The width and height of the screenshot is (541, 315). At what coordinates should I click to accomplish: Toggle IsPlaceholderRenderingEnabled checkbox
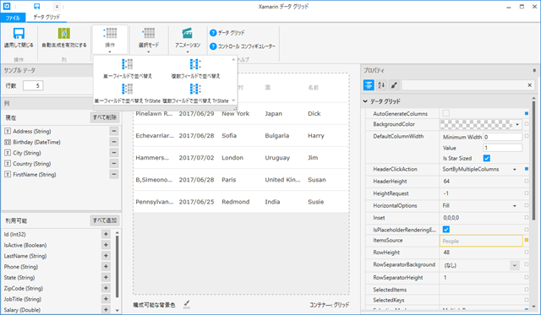tap(446, 229)
